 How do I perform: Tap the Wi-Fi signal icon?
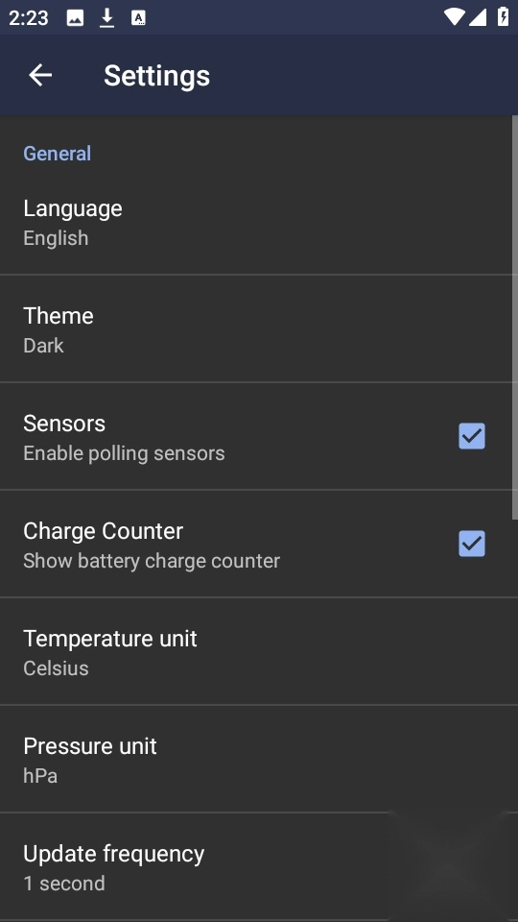point(454,17)
